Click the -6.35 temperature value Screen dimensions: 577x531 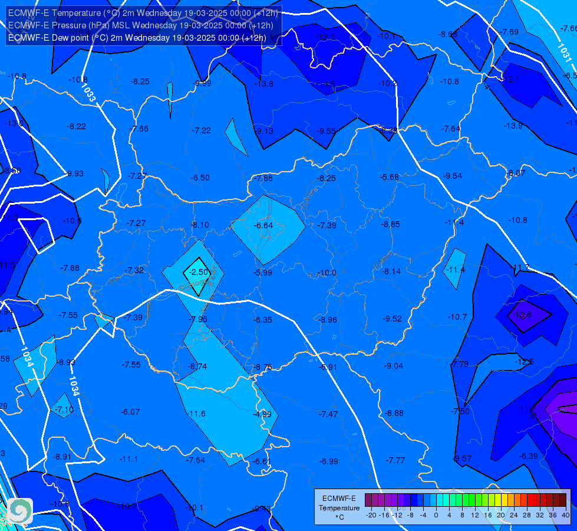pyautogui.click(x=263, y=319)
